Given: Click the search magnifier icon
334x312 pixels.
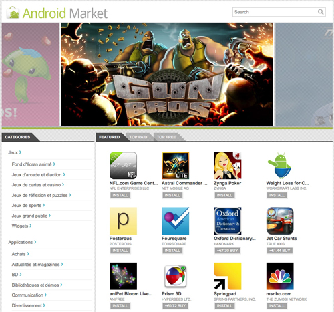Looking at the screenshot, I should pos(321,12).
